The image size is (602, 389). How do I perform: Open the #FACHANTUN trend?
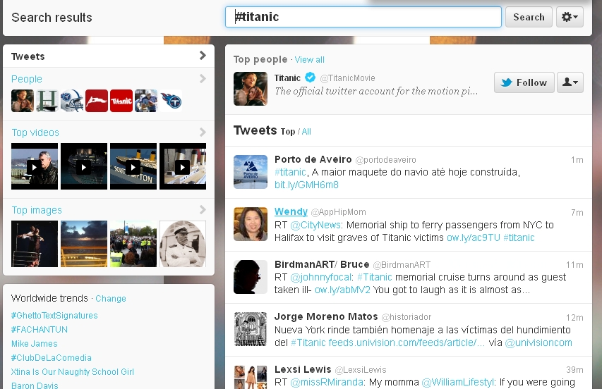tap(39, 330)
